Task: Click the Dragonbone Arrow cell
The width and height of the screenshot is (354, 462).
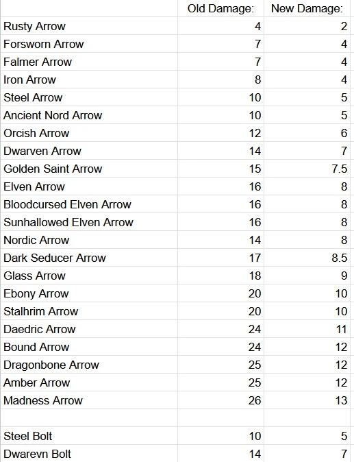Action: pos(89,365)
